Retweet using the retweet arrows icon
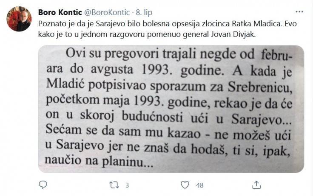313x196 pixels. (x=114, y=185)
